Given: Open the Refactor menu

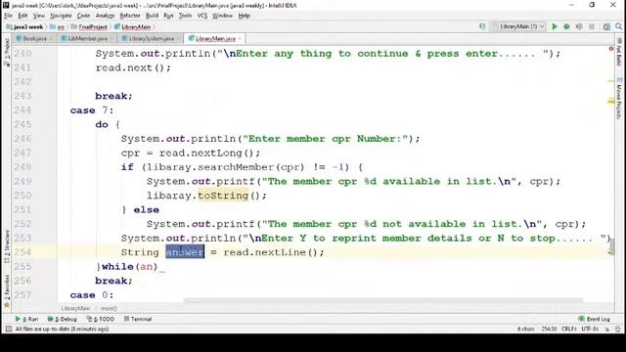Looking at the screenshot, I should click(x=130, y=16).
